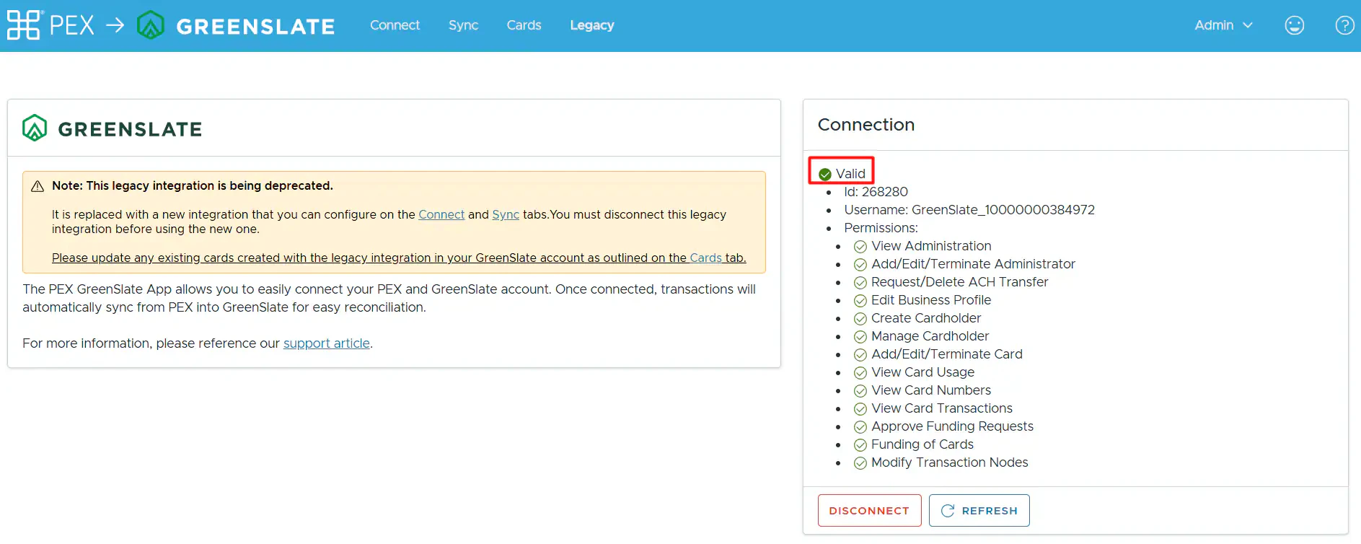The width and height of the screenshot is (1361, 544).
Task: Click the 'Create Cardholder' permission text
Action: click(x=926, y=318)
